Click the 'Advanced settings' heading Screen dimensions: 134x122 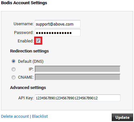(x=28, y=88)
